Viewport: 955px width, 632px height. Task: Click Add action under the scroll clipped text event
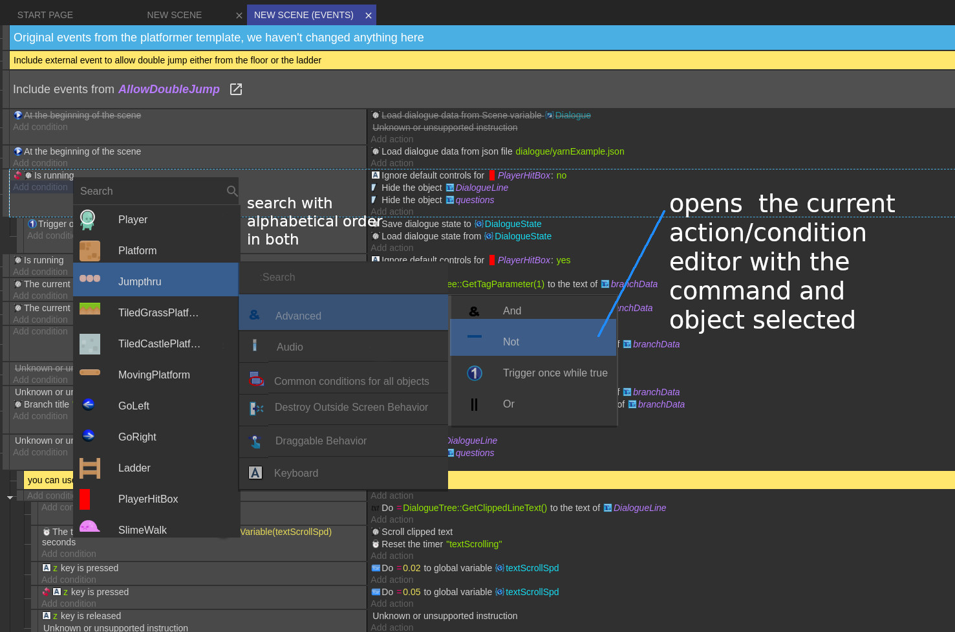(392, 556)
